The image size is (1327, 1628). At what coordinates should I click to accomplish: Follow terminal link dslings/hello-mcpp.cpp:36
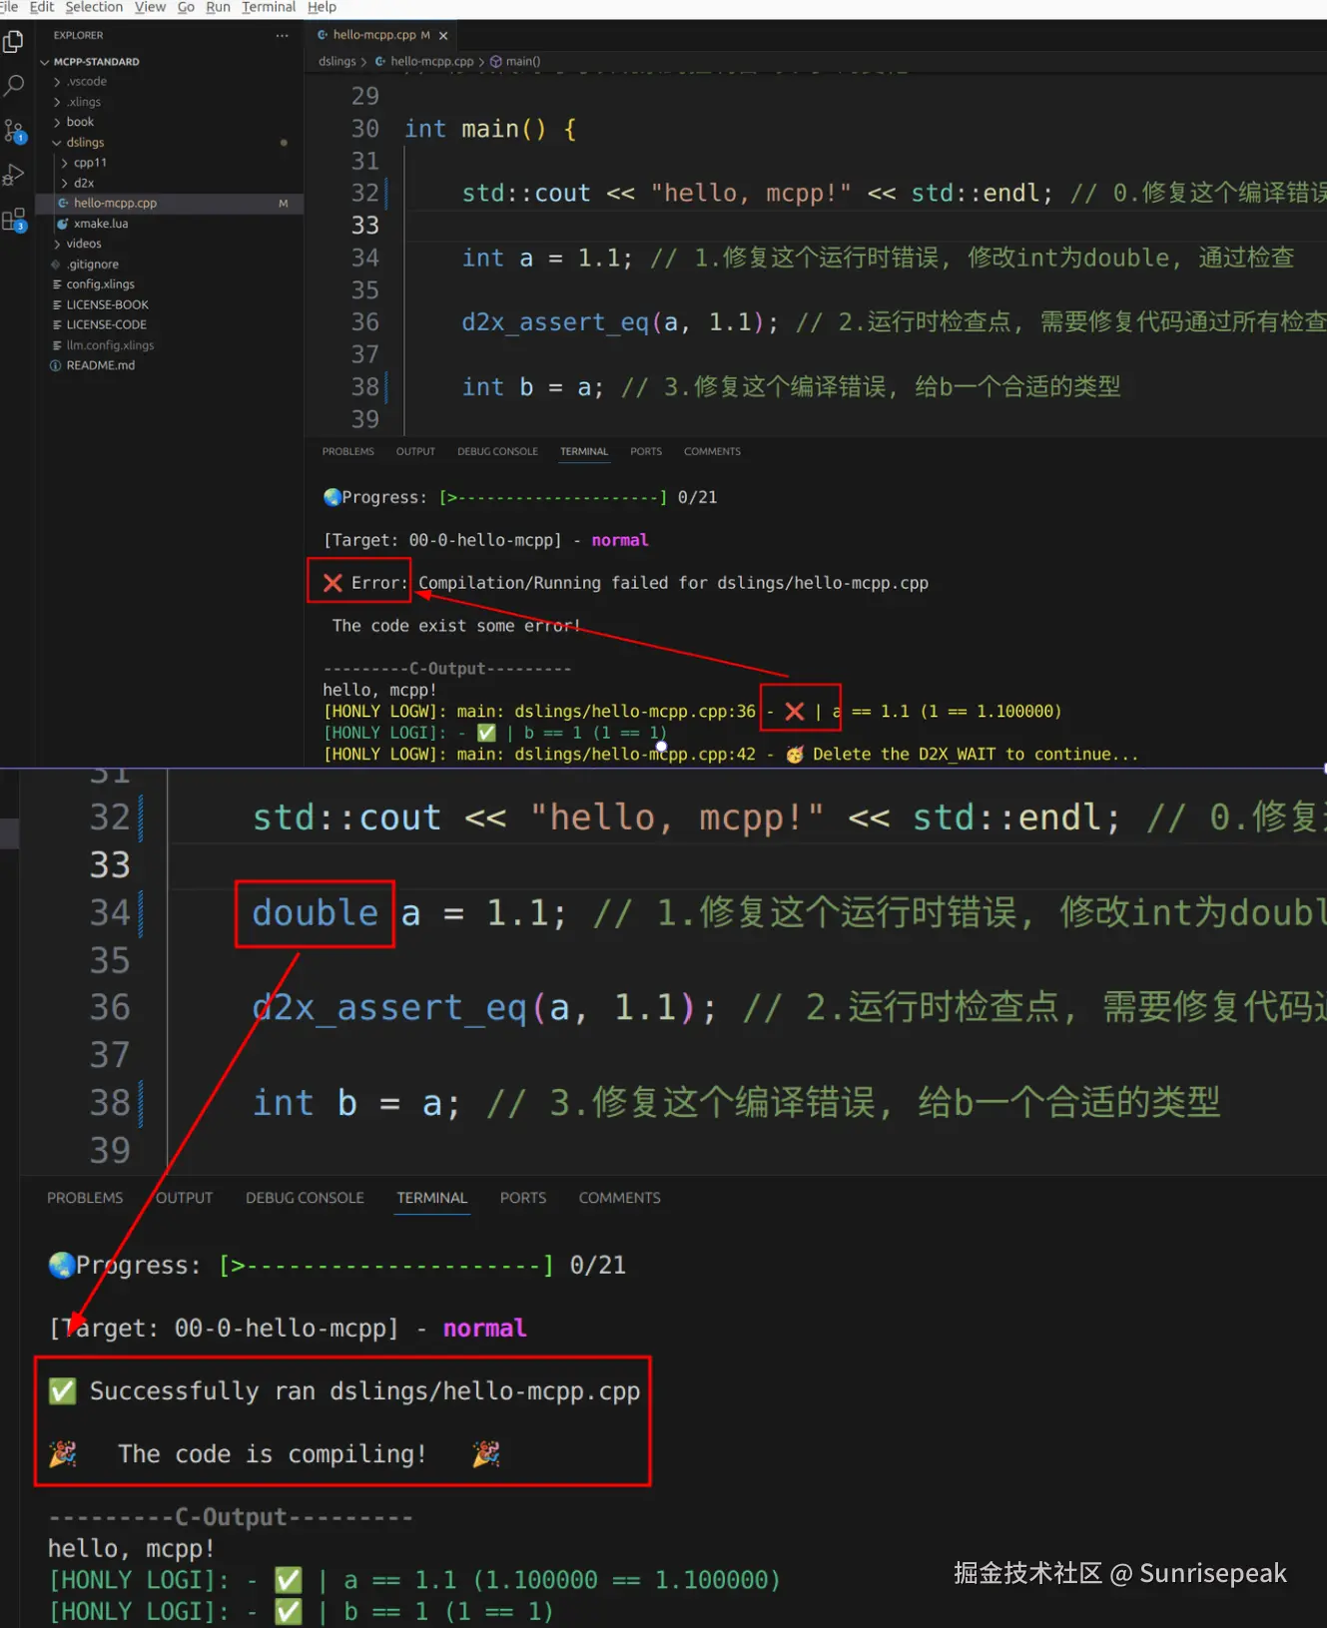(x=635, y=712)
